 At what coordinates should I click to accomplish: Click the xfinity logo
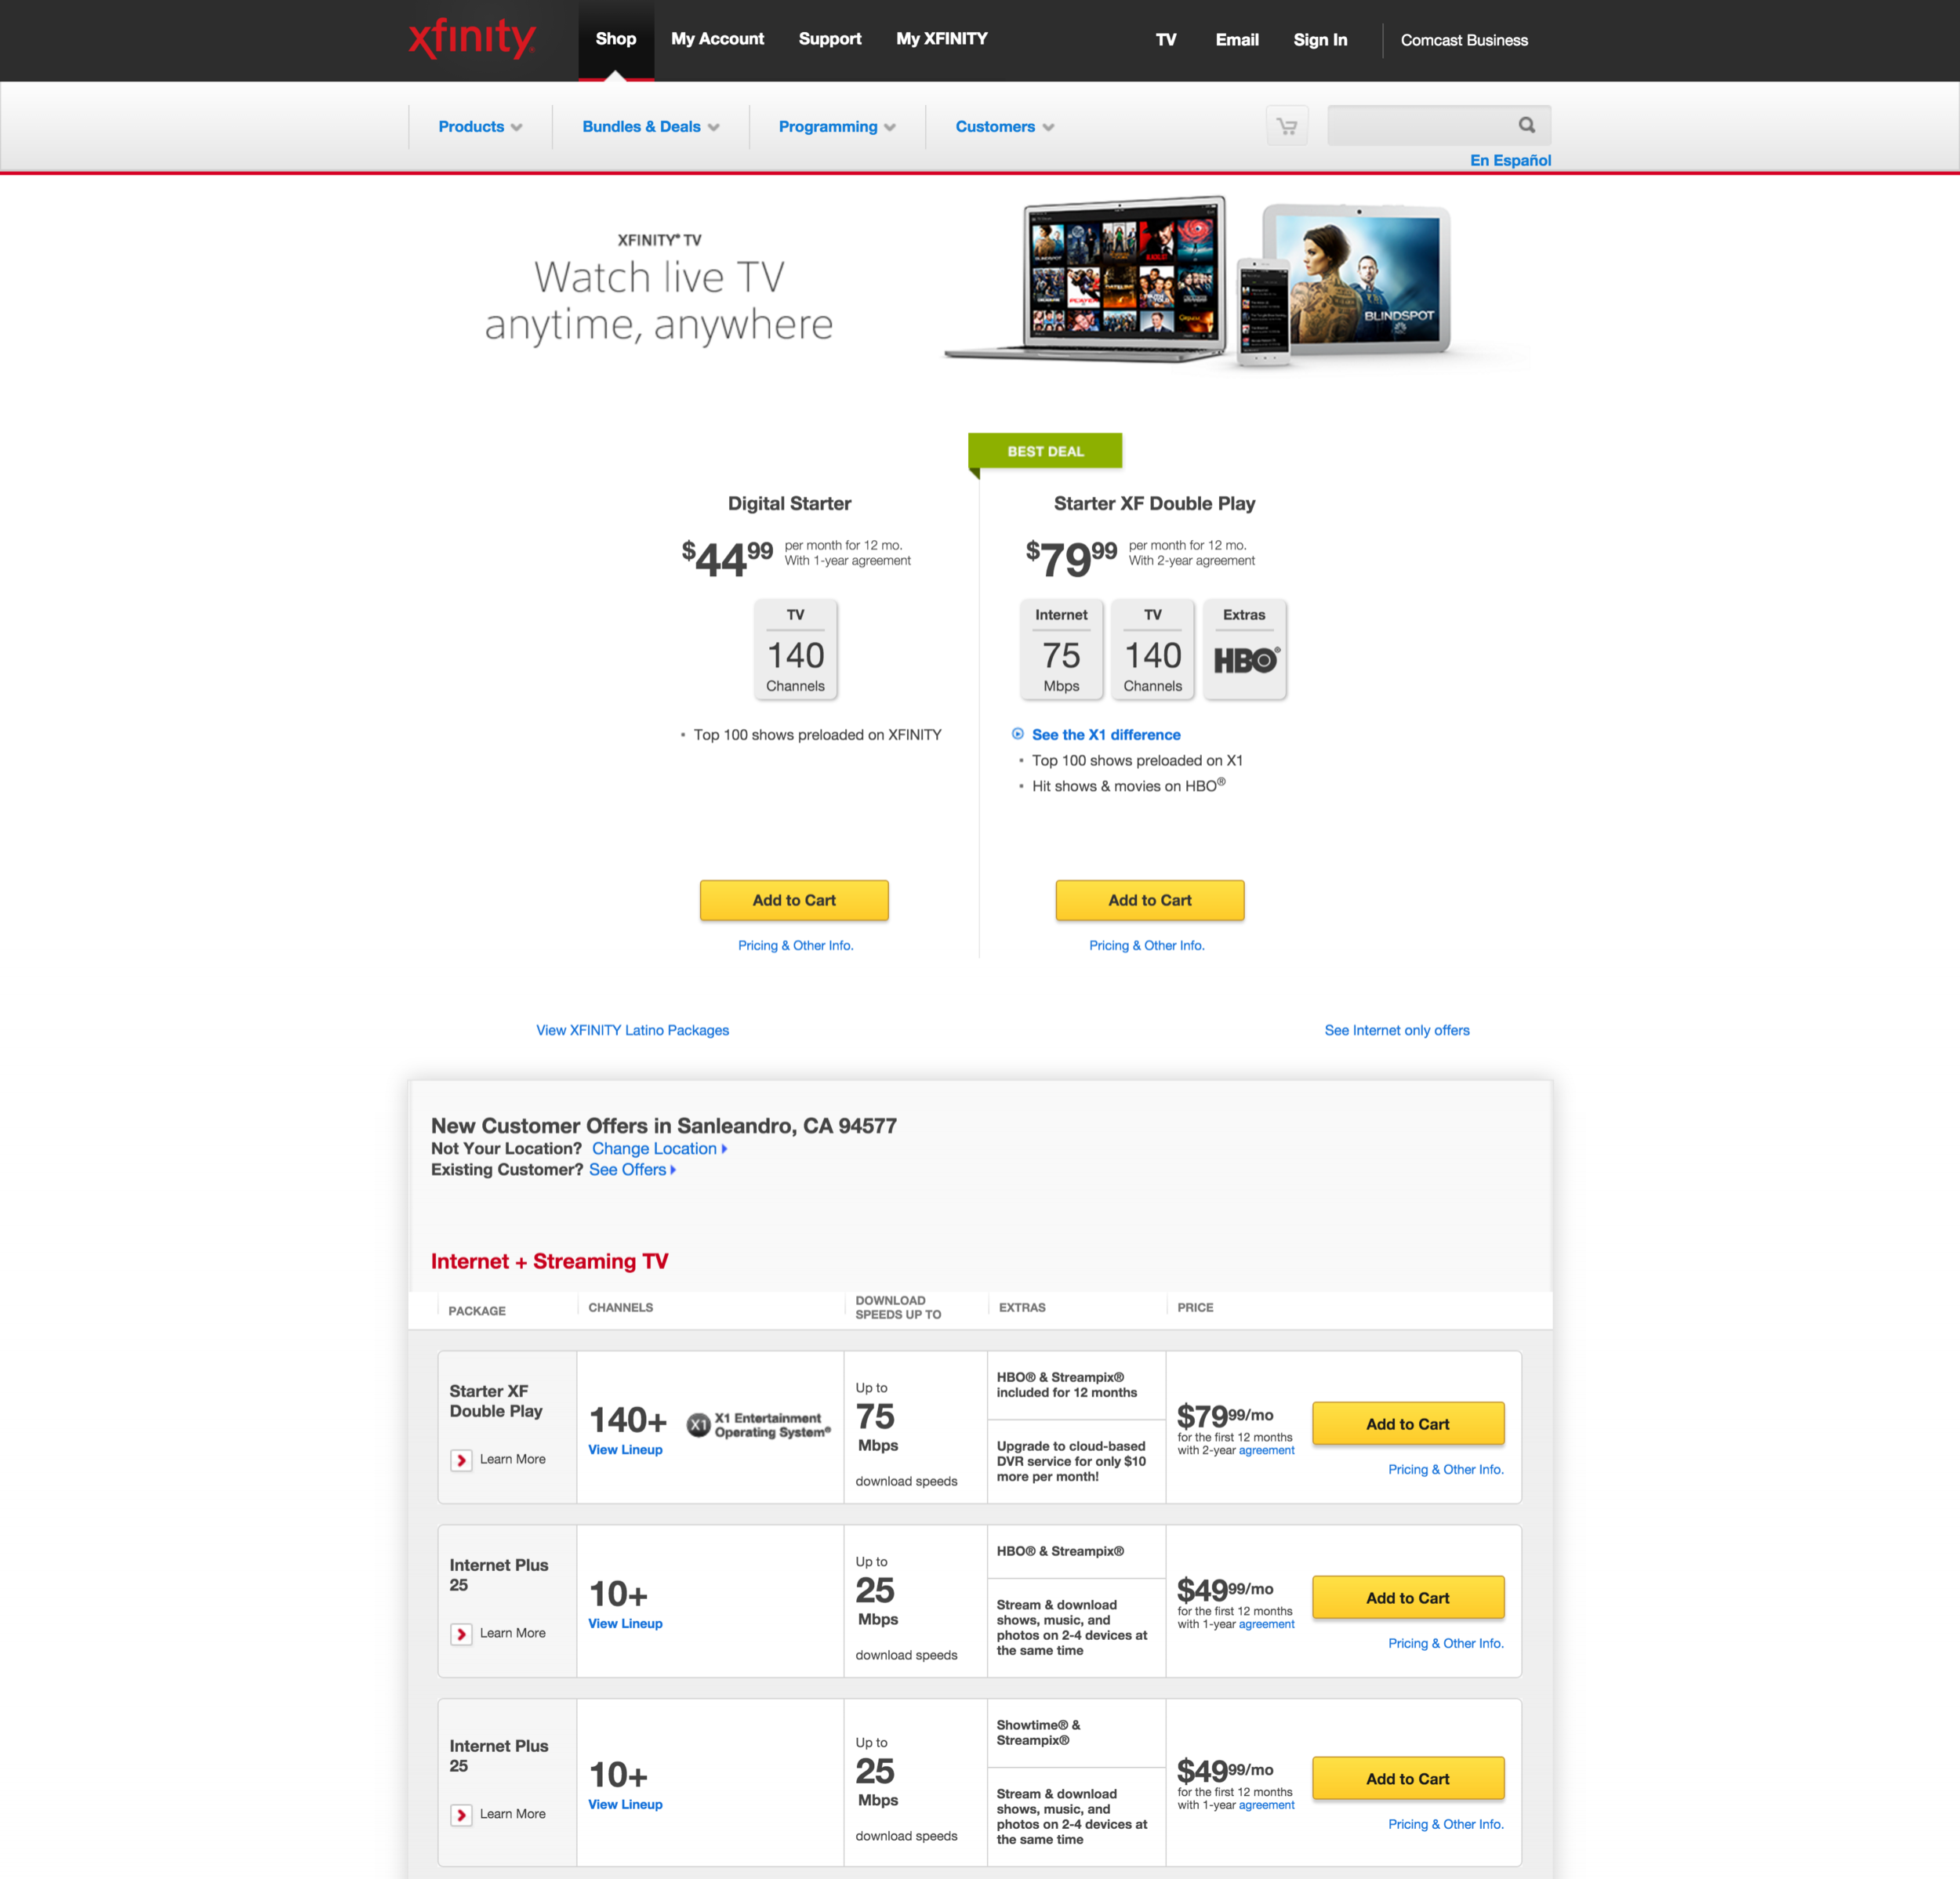pyautogui.click(x=472, y=39)
